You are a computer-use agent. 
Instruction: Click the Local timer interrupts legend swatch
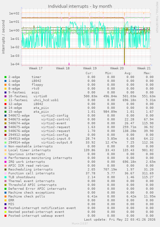tap(5, 150)
